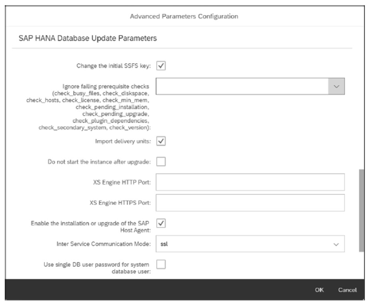Click the dialog vertical scrollbar thumb
This screenshot has width=371, height=306.
click(361, 210)
